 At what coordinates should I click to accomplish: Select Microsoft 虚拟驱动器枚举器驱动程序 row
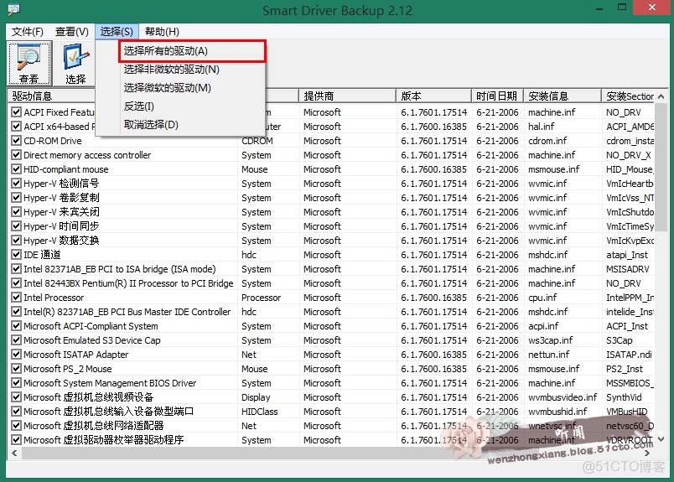[x=331, y=440]
